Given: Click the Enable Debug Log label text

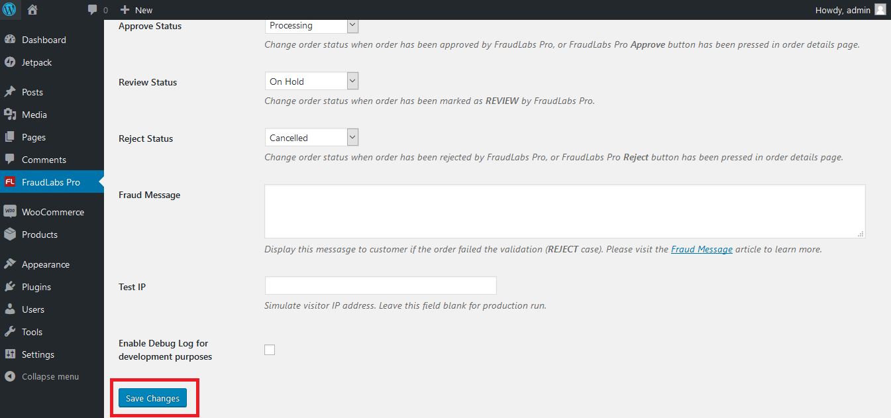Looking at the screenshot, I should tap(165, 350).
